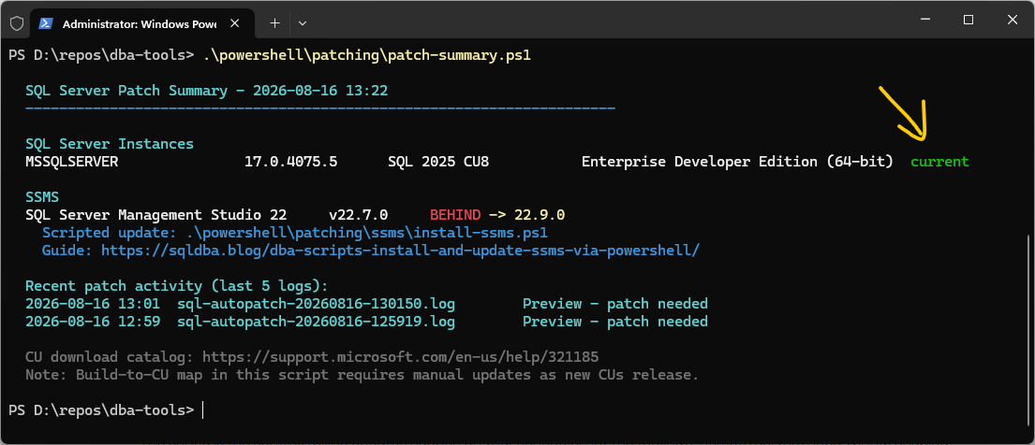
Task: Click log sql-autopatch-20260816-130150.log
Action: click(x=317, y=304)
